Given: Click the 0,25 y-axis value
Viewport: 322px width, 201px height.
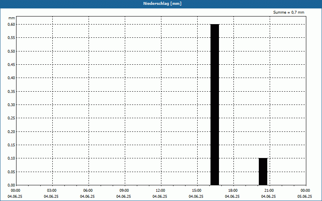Looking at the screenshot, I should (11, 118).
